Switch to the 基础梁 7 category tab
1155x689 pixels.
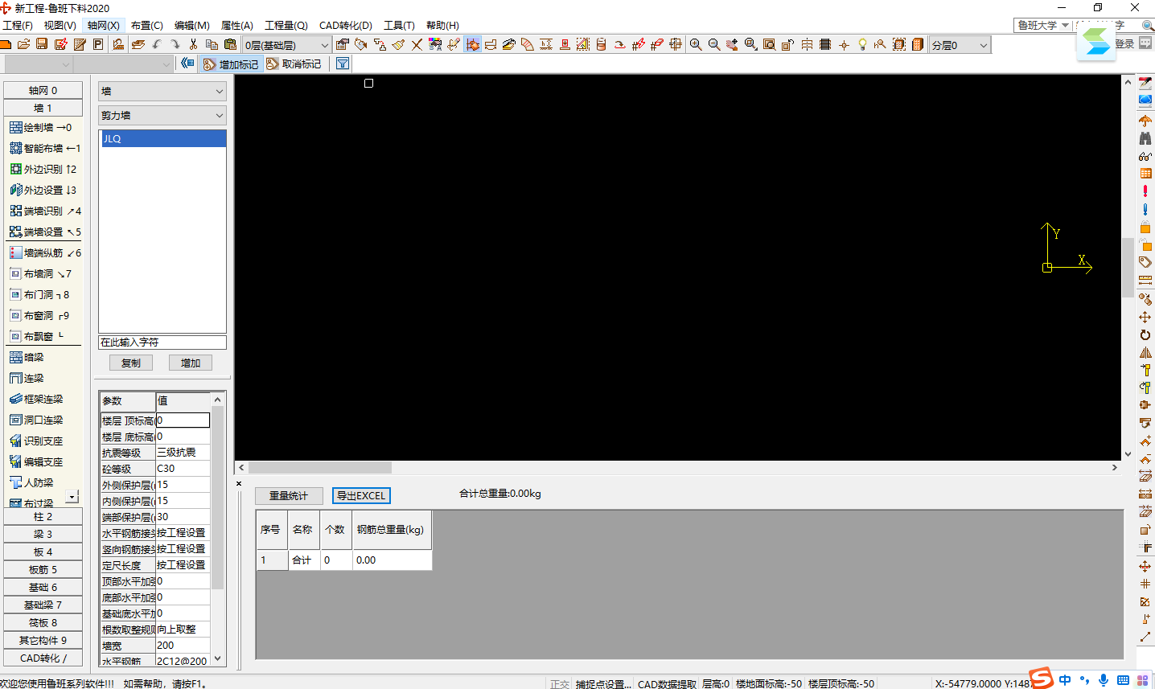click(x=43, y=605)
